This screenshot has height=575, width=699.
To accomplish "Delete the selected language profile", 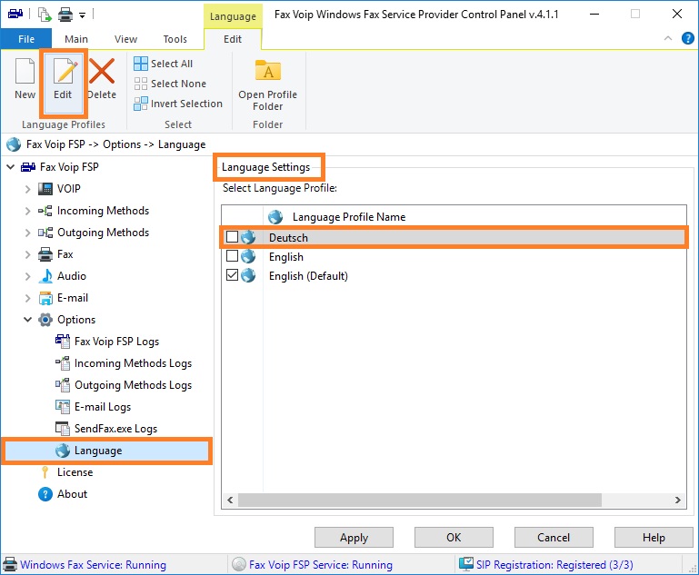I will click(x=102, y=79).
